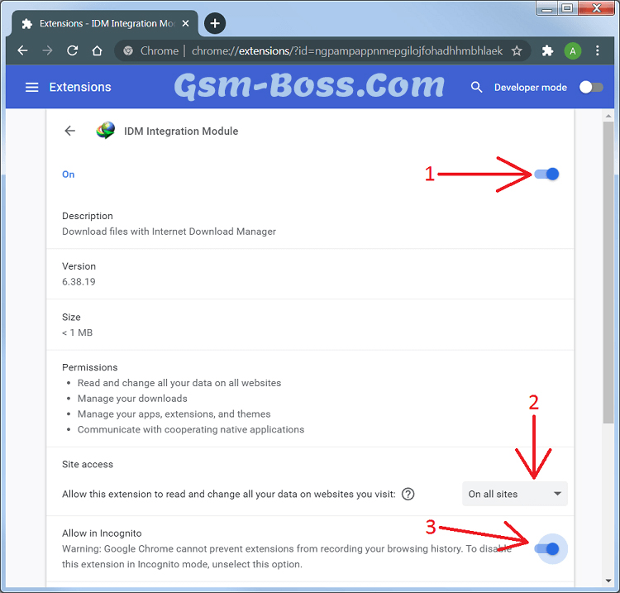
Task: Close the Extensions – IDM Integration tab
Action: point(185,23)
